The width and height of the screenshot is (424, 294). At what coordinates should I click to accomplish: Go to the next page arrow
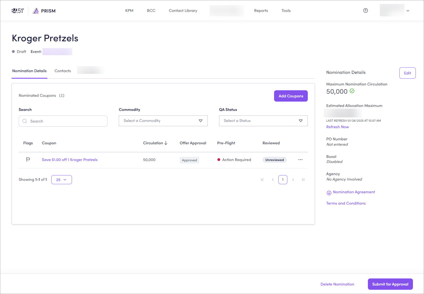[x=293, y=180]
